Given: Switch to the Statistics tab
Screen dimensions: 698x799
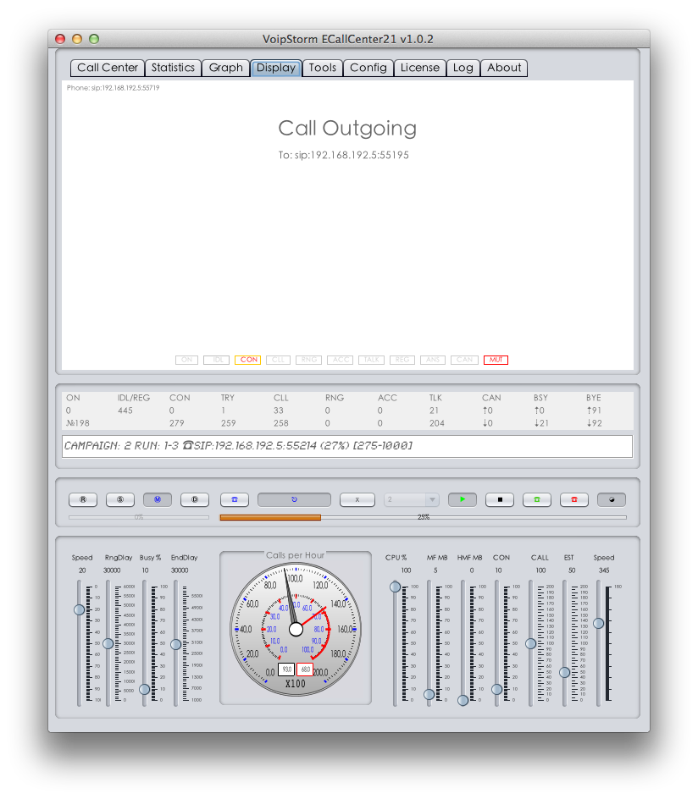Looking at the screenshot, I should tap(173, 68).
